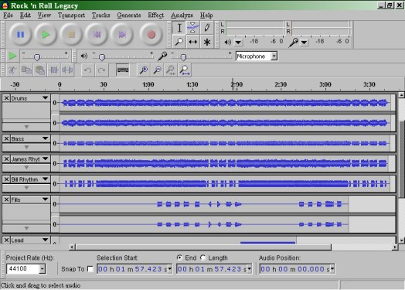Click the playback meter speaker icon
The width and height of the screenshot is (405, 290).
tap(227, 42)
